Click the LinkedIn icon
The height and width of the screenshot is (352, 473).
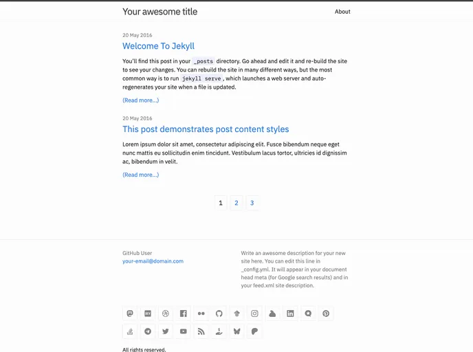(291, 313)
